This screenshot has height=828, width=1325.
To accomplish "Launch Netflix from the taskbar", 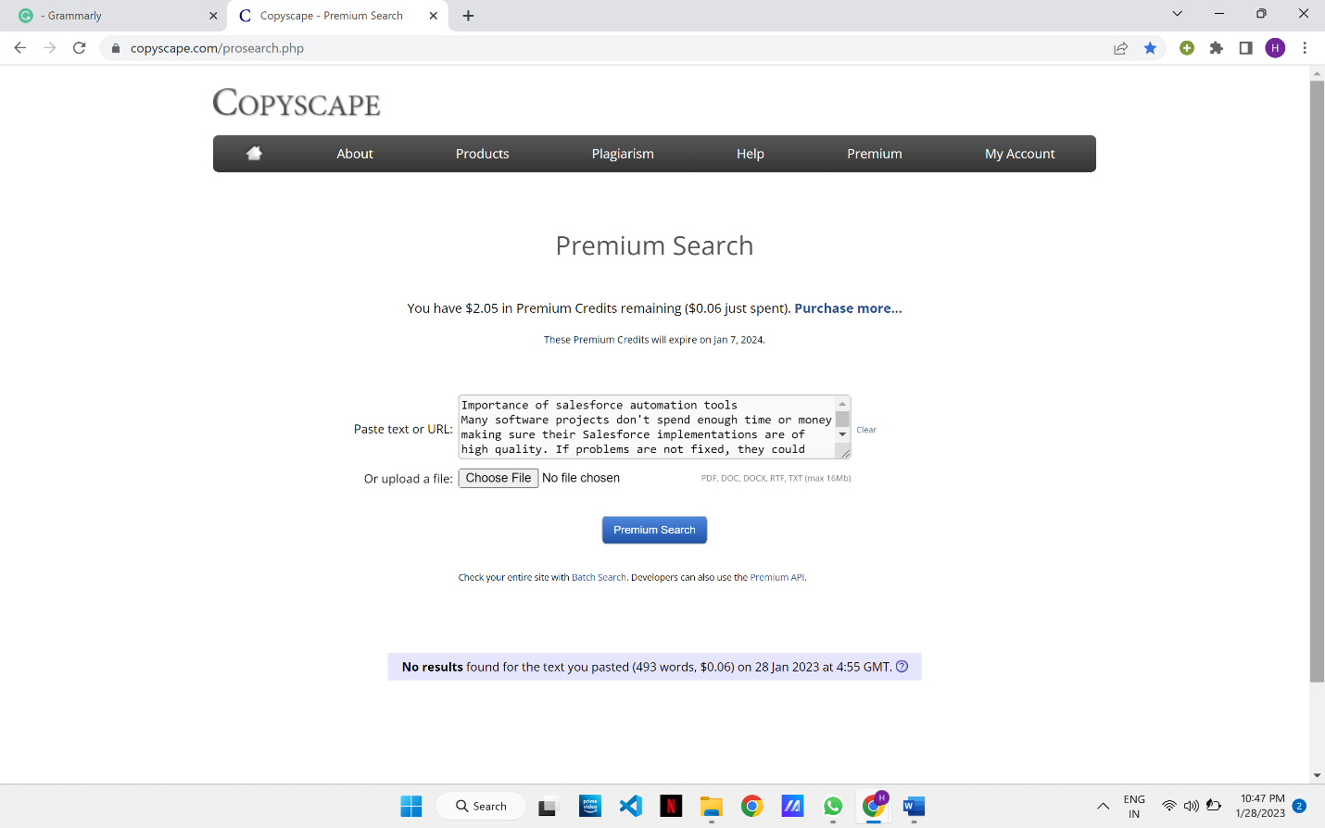I will point(671,807).
